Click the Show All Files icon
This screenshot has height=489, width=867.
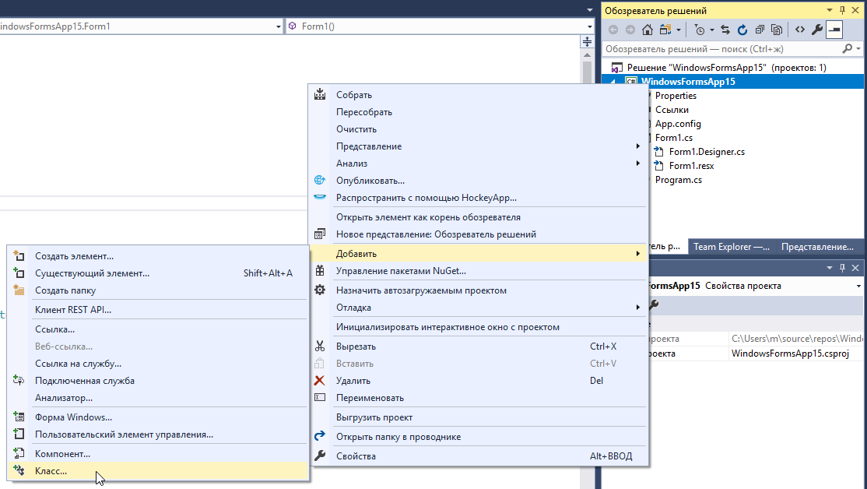[777, 30]
